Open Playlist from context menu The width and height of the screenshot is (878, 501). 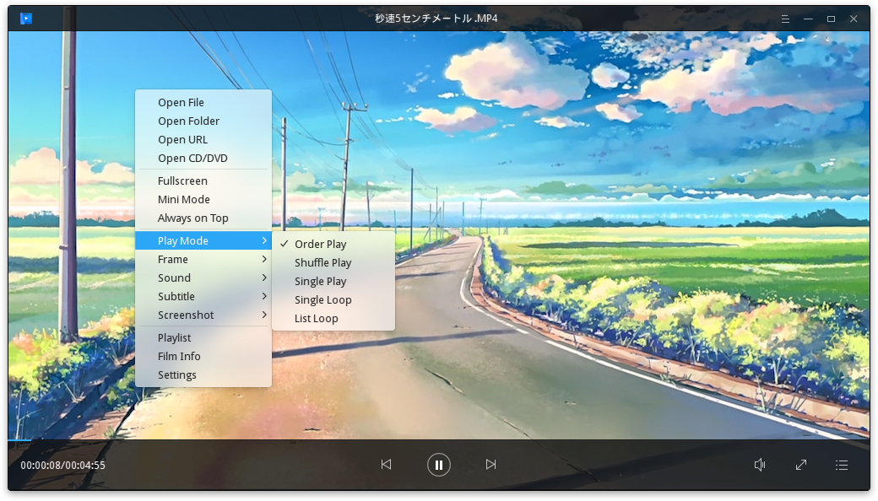tap(203, 337)
